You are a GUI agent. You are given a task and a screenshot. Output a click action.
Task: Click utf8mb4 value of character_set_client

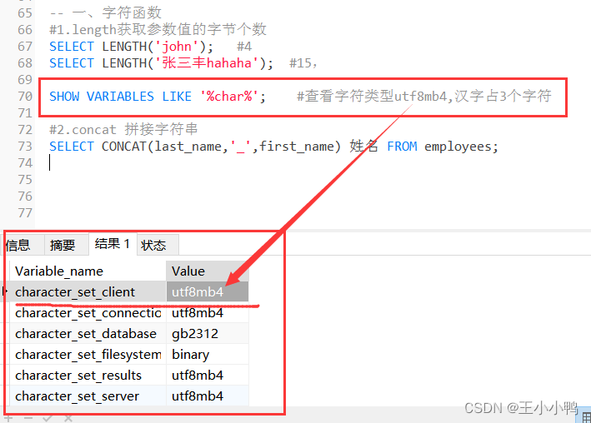coord(208,291)
